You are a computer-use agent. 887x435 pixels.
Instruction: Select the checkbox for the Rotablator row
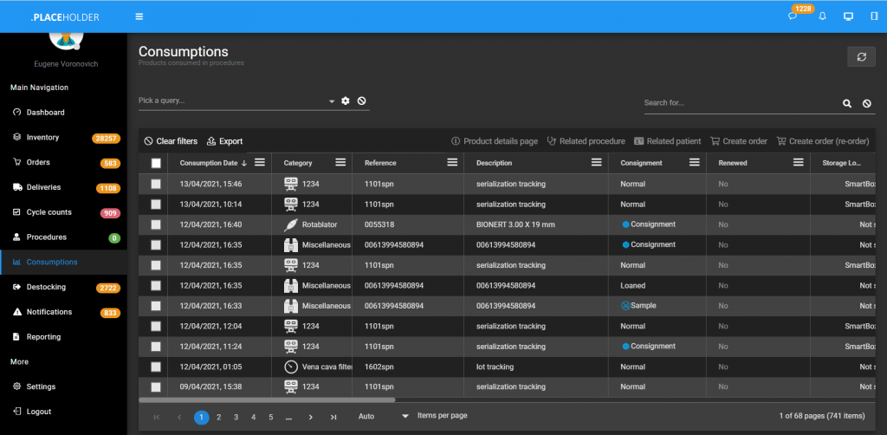(156, 224)
